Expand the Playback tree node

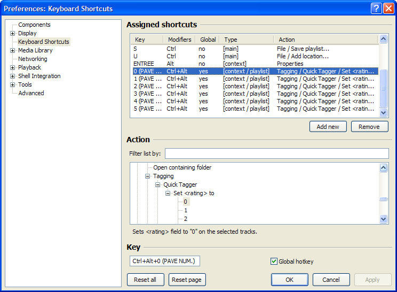pos(12,67)
